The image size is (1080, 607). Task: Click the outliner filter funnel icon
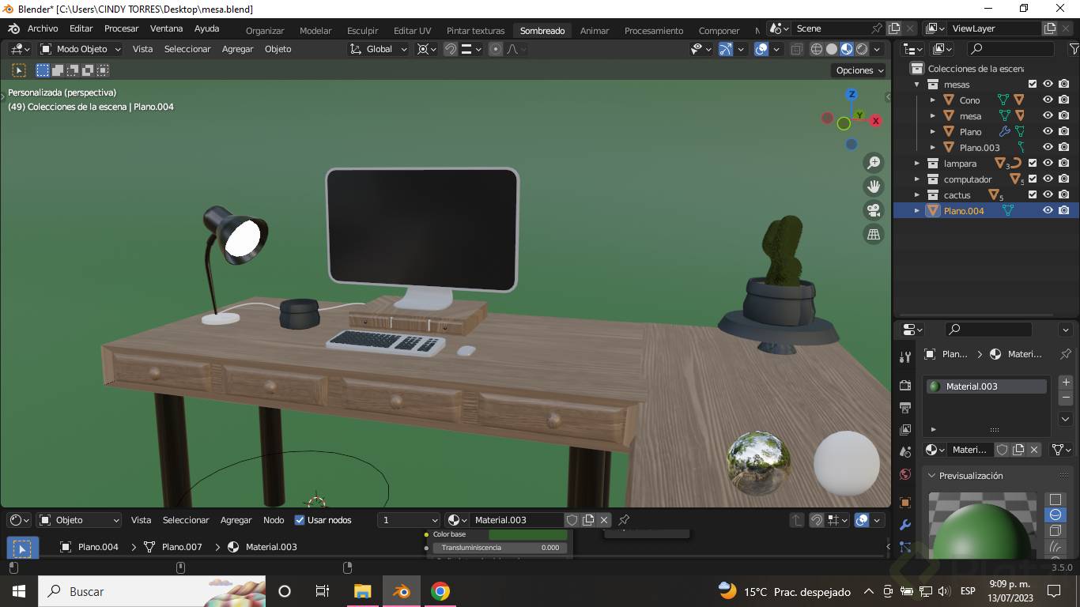pyautogui.click(x=1073, y=49)
